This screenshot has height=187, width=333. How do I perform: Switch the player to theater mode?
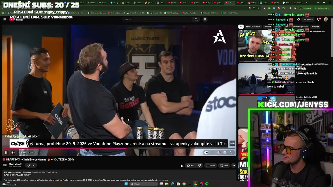point(225,152)
